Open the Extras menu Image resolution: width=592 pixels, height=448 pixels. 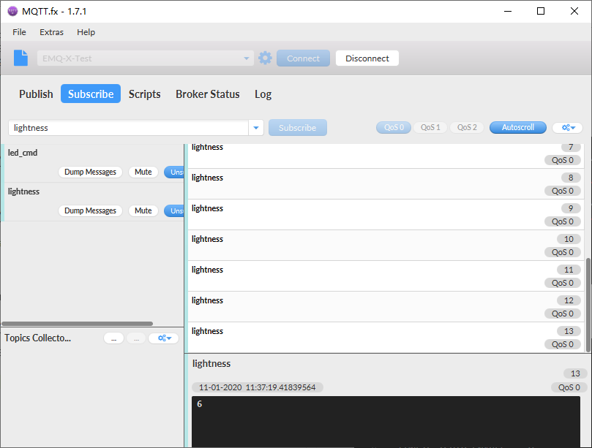[51, 32]
